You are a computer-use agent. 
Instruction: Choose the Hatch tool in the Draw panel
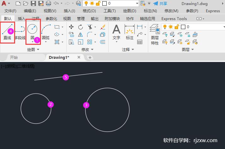[x=57, y=42]
